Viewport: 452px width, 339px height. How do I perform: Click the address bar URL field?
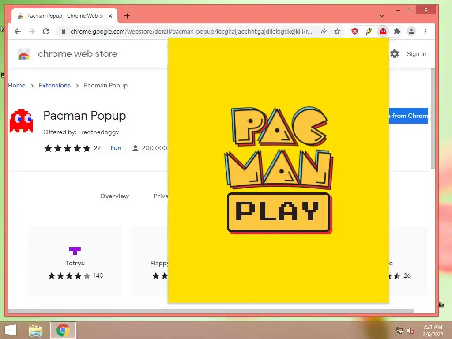[191, 31]
